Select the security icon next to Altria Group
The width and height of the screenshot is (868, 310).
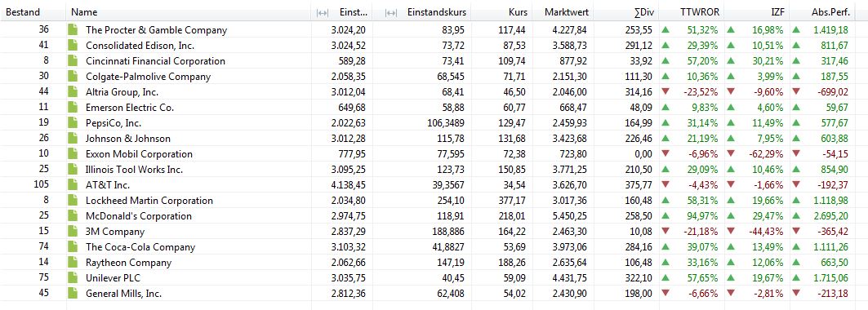coord(72,91)
